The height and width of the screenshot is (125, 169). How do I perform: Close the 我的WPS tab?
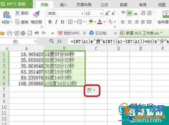pyautogui.click(x=84, y=33)
